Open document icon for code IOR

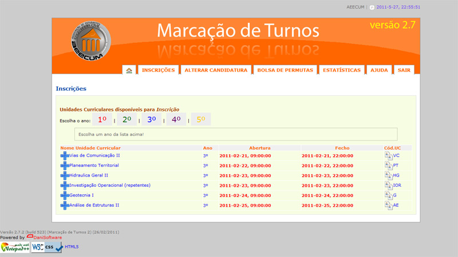pyautogui.click(x=388, y=185)
